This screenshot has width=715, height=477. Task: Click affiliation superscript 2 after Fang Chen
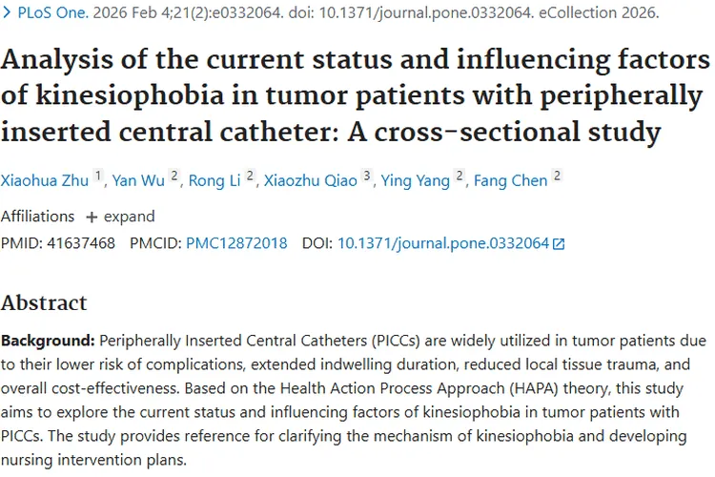[557, 176]
